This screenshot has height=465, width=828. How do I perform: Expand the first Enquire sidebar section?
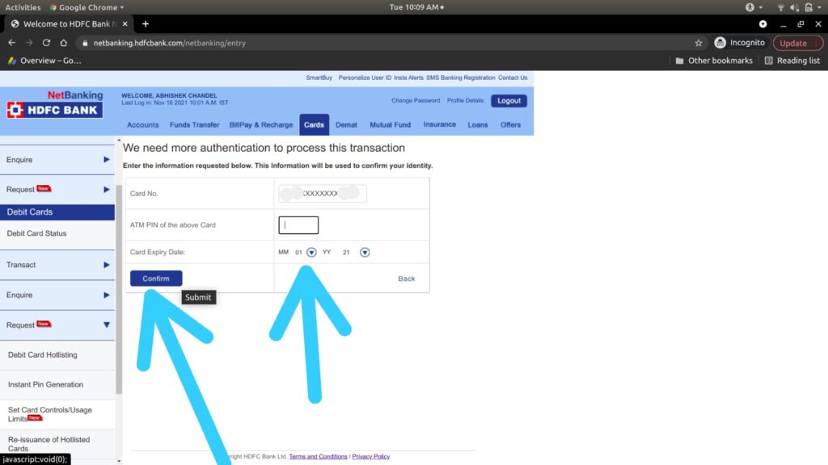tap(57, 160)
